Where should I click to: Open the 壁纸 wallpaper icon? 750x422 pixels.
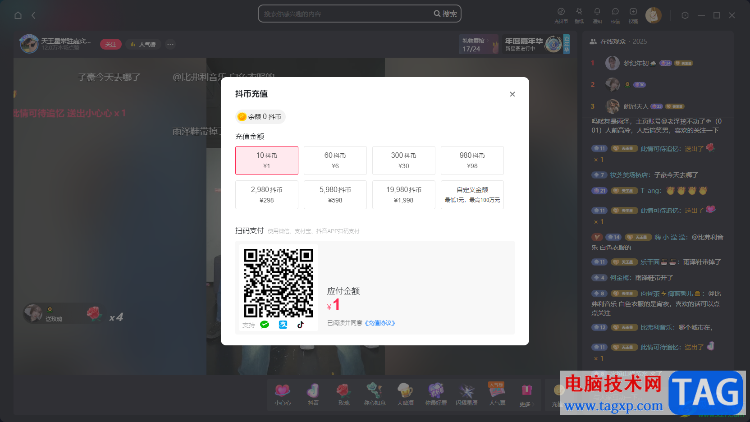pos(579,15)
